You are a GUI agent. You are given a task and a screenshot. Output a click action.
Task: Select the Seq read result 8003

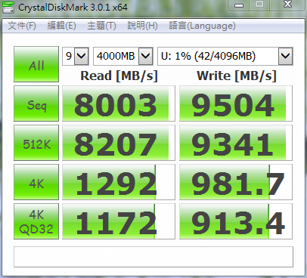[x=119, y=103]
